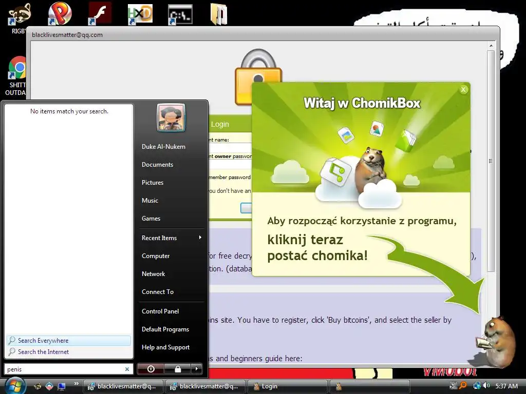Viewport: 526px width, 394px height.
Task: Expand the quick launch overflow chevron
Action: [x=76, y=384]
